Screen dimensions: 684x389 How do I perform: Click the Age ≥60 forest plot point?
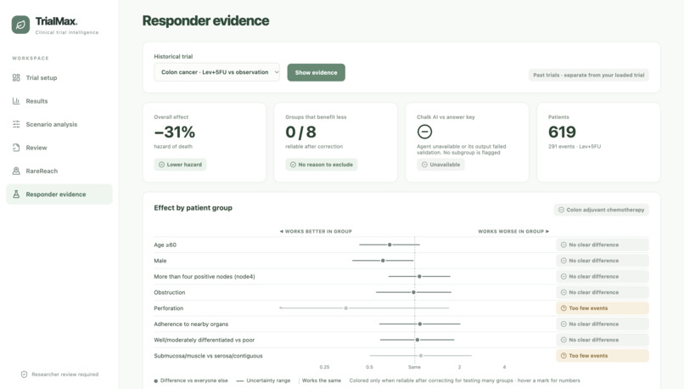pyautogui.click(x=390, y=245)
